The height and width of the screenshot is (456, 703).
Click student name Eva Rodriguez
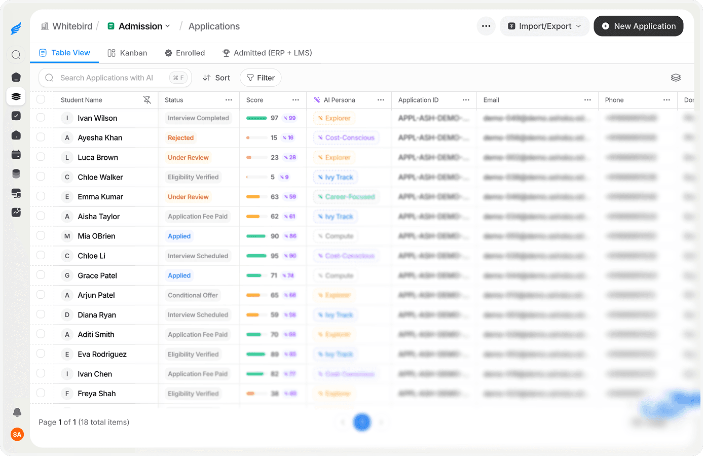(102, 354)
